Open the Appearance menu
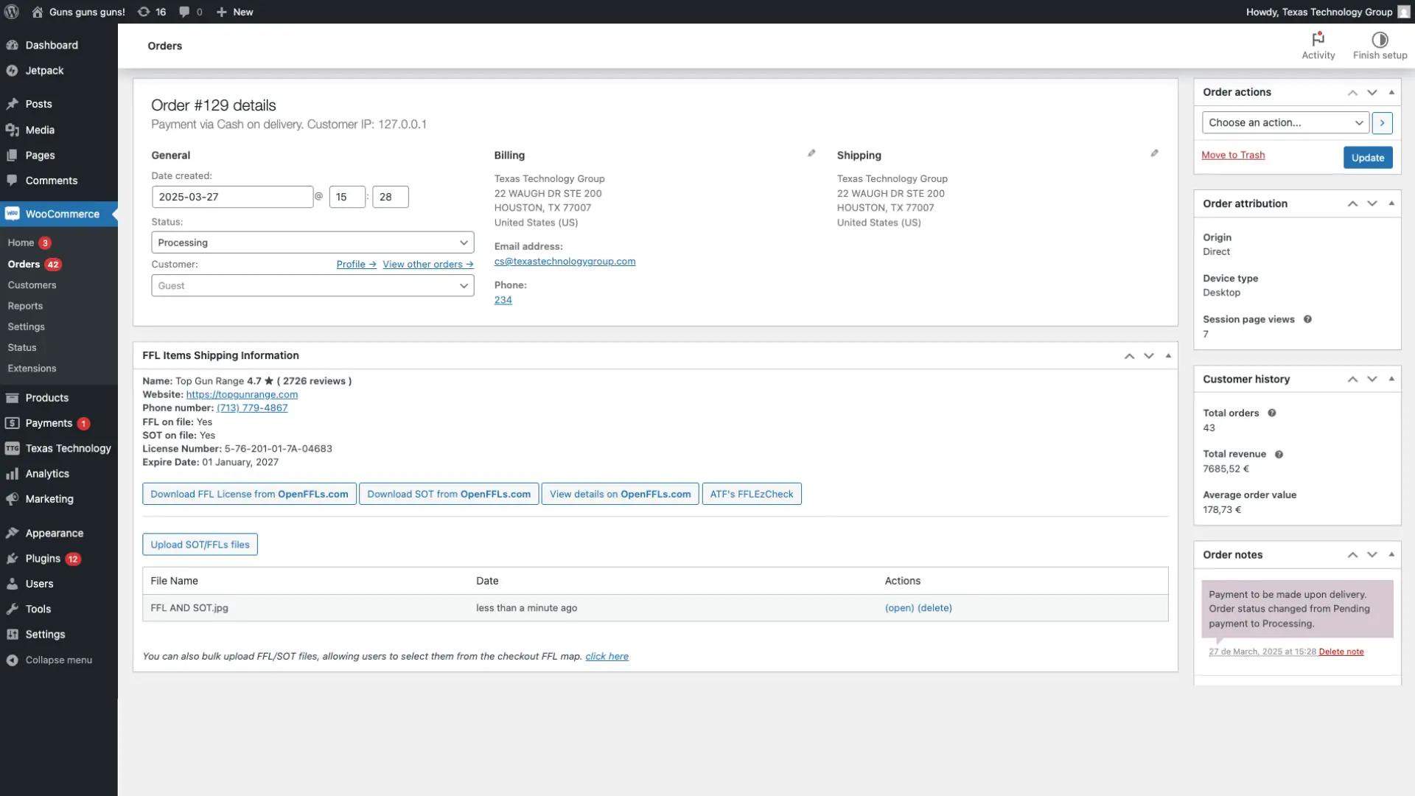The width and height of the screenshot is (1415, 796). 55,534
